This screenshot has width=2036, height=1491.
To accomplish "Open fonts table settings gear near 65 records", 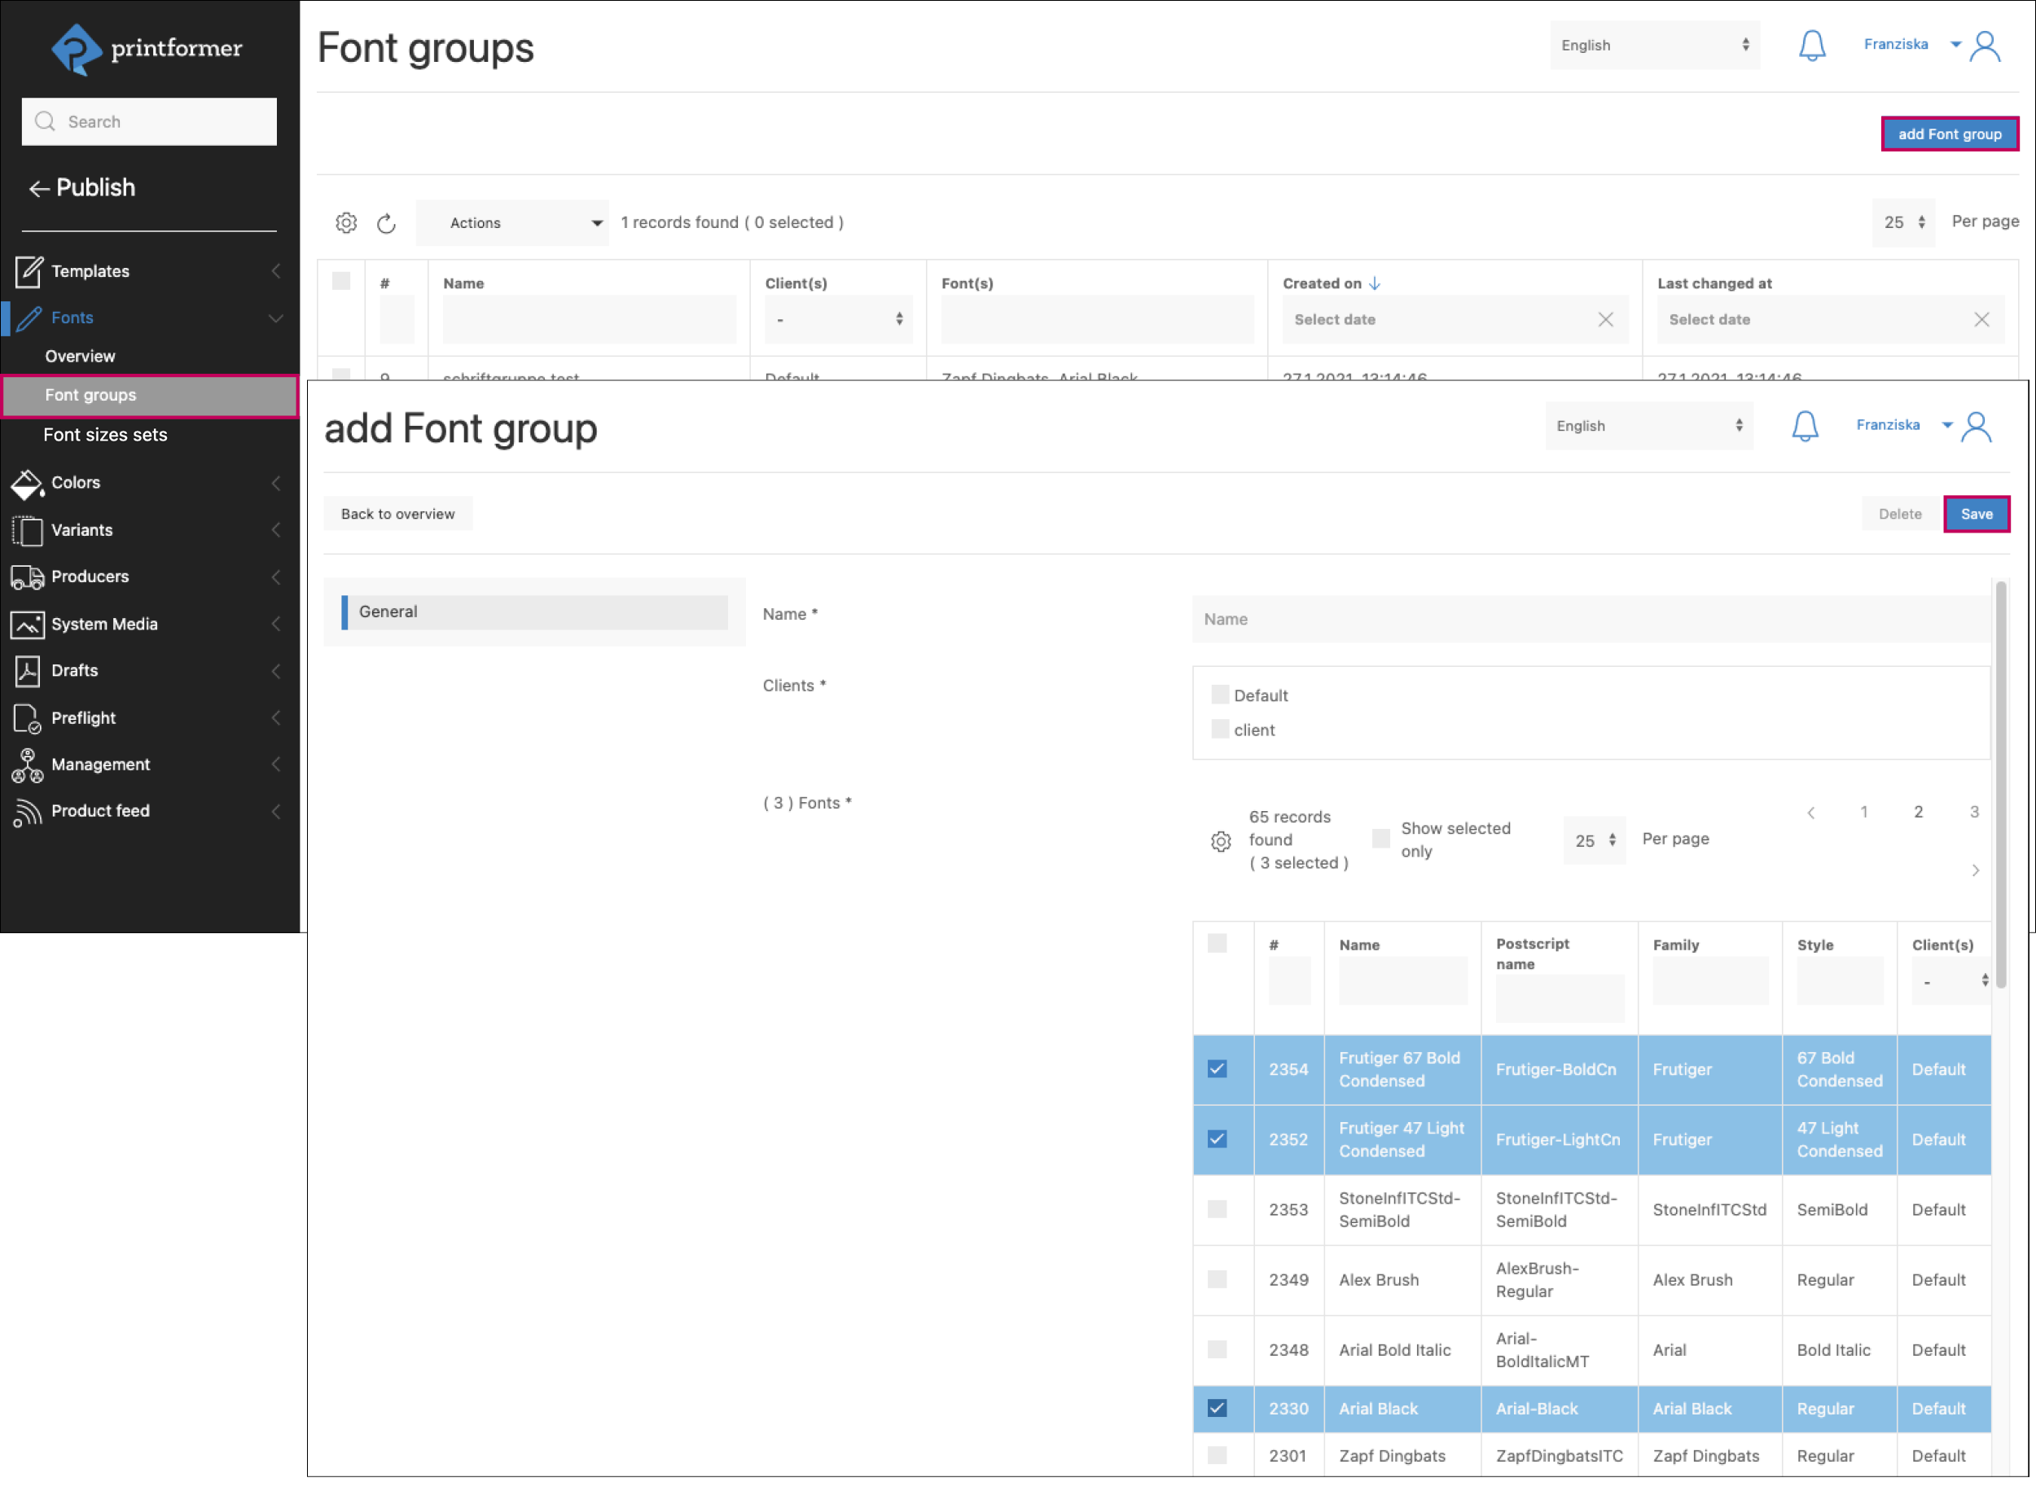I will (1220, 841).
